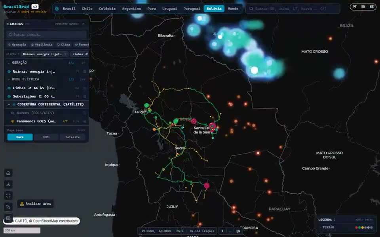The height and width of the screenshot is (237, 380).
Task: Click recolher grupos link
Action: (x=67, y=24)
